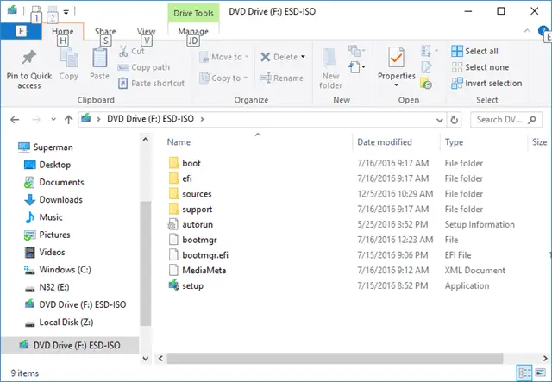Click the Edit icon in Open group
This screenshot has width=552, height=382.
pos(426,67)
